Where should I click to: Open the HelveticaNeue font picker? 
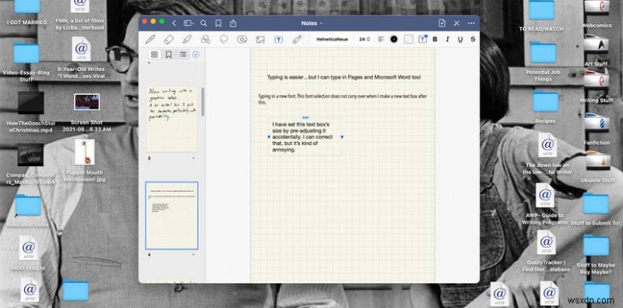click(x=333, y=40)
